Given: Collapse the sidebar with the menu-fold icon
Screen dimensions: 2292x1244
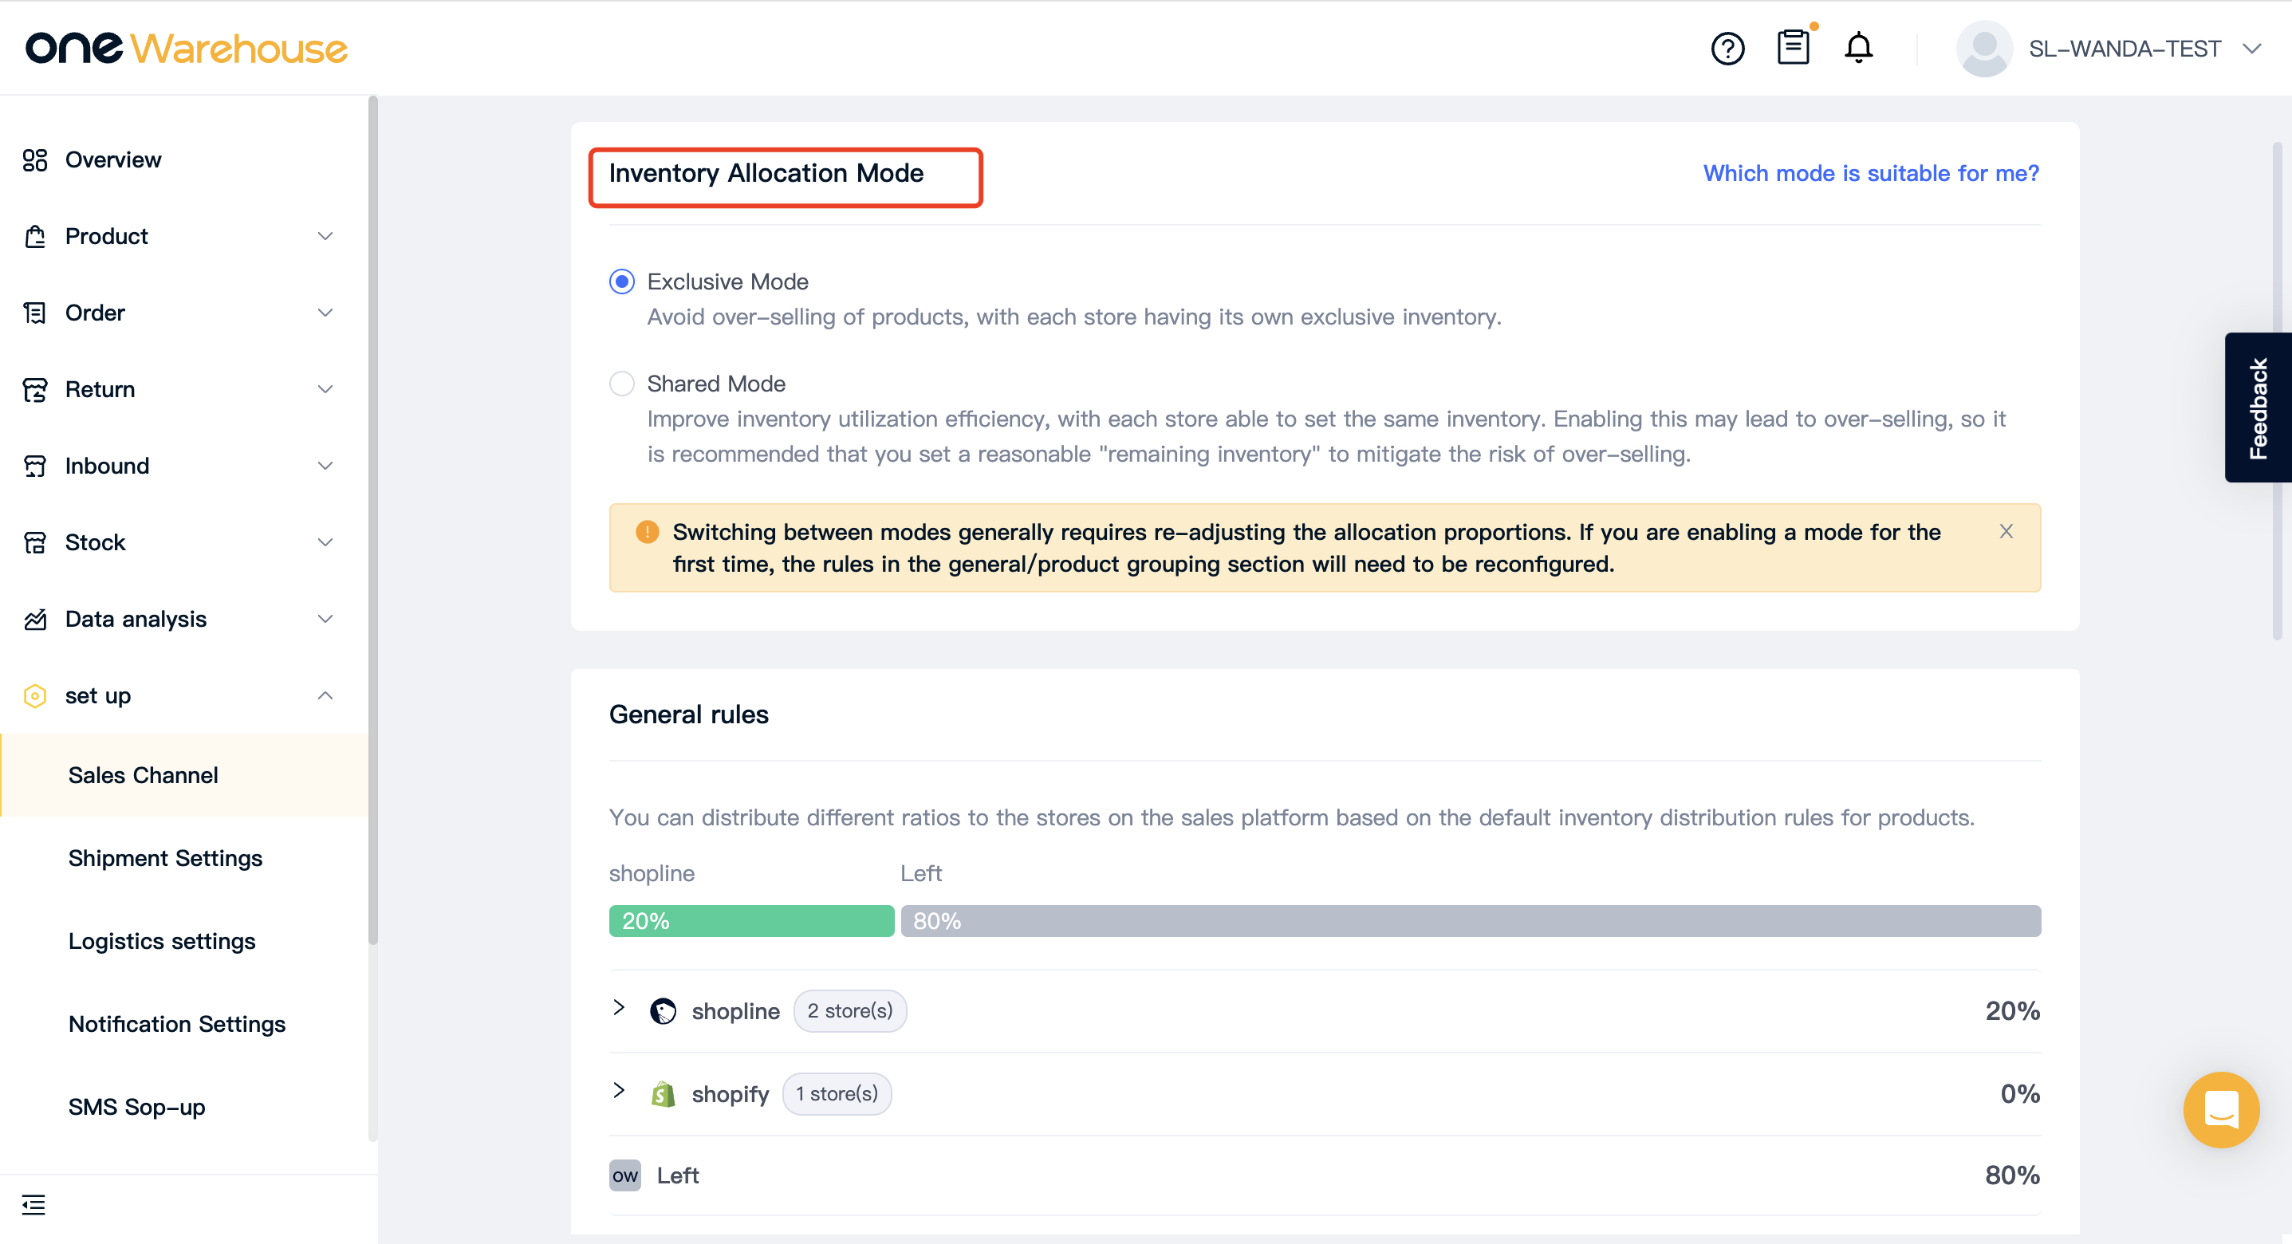Looking at the screenshot, I should point(33,1205).
